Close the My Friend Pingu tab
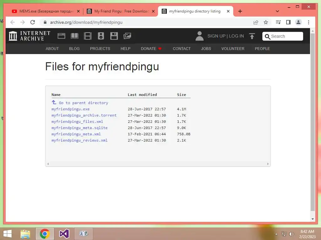 coord(153,11)
